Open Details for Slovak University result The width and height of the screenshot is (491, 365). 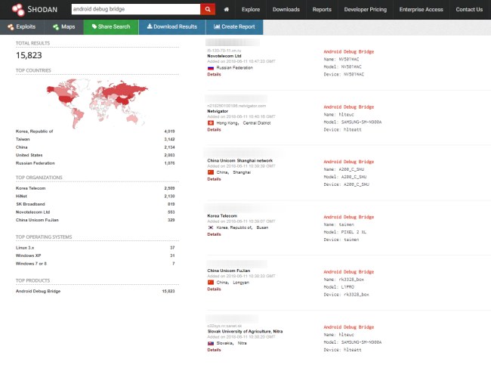coord(214,350)
